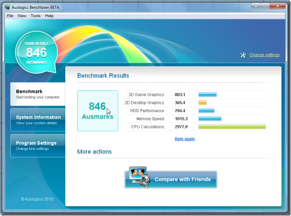
Task: Click the Memory Speed score bar
Action: [210, 119]
